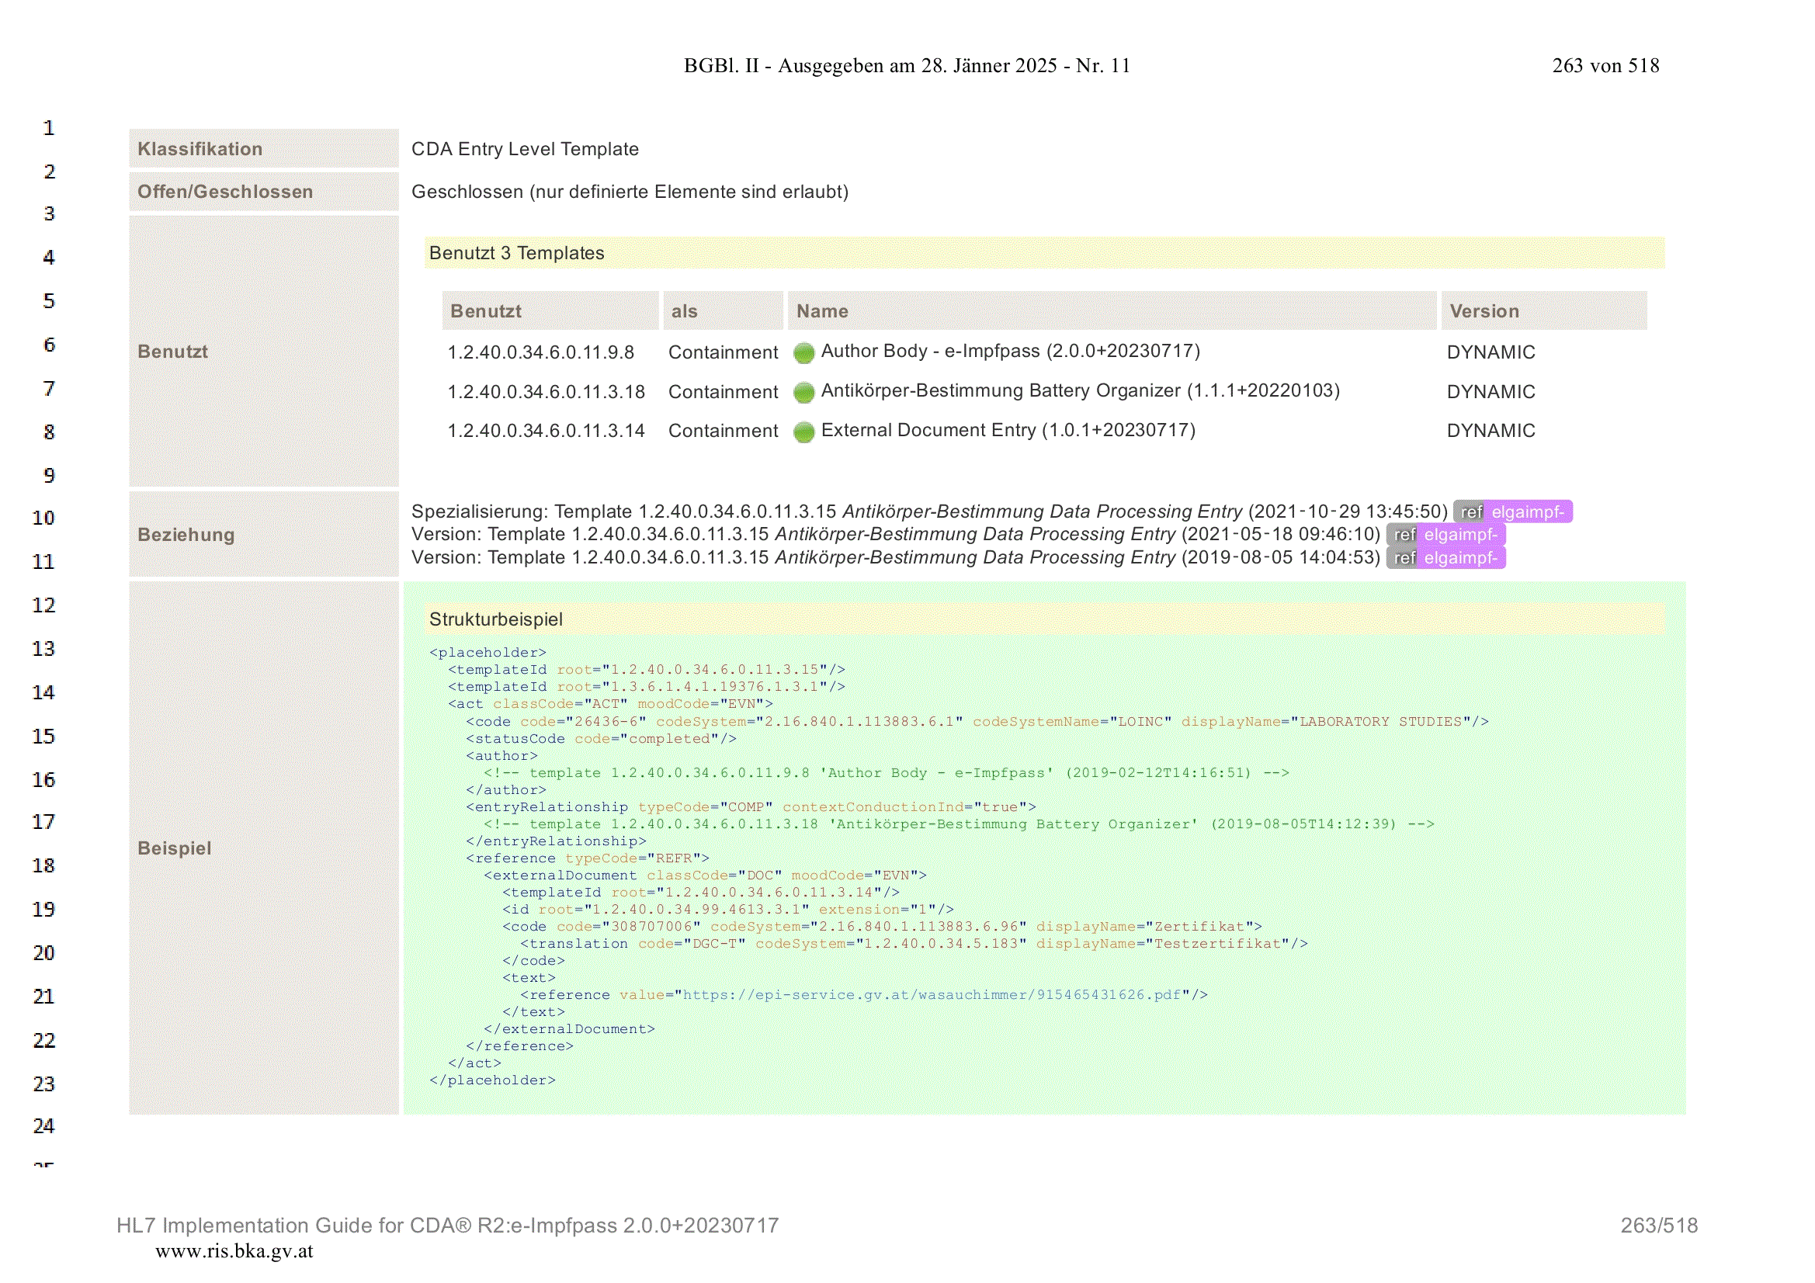Click DYNAMIC in External Document Entry row
Screen dimensions: 1815x1283
1491,431
